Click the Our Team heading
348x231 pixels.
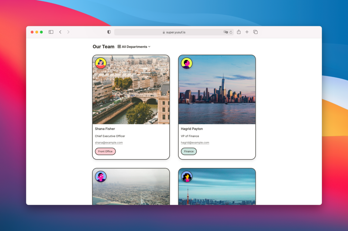(104, 47)
